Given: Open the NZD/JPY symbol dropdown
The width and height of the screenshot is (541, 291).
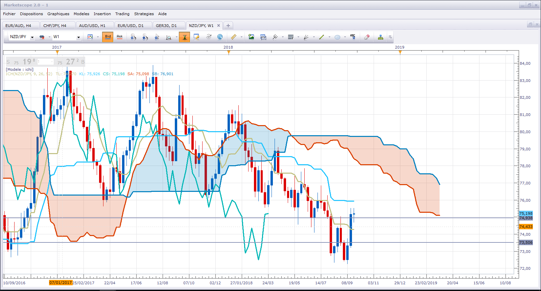Looking at the screenshot, I should (32, 37).
